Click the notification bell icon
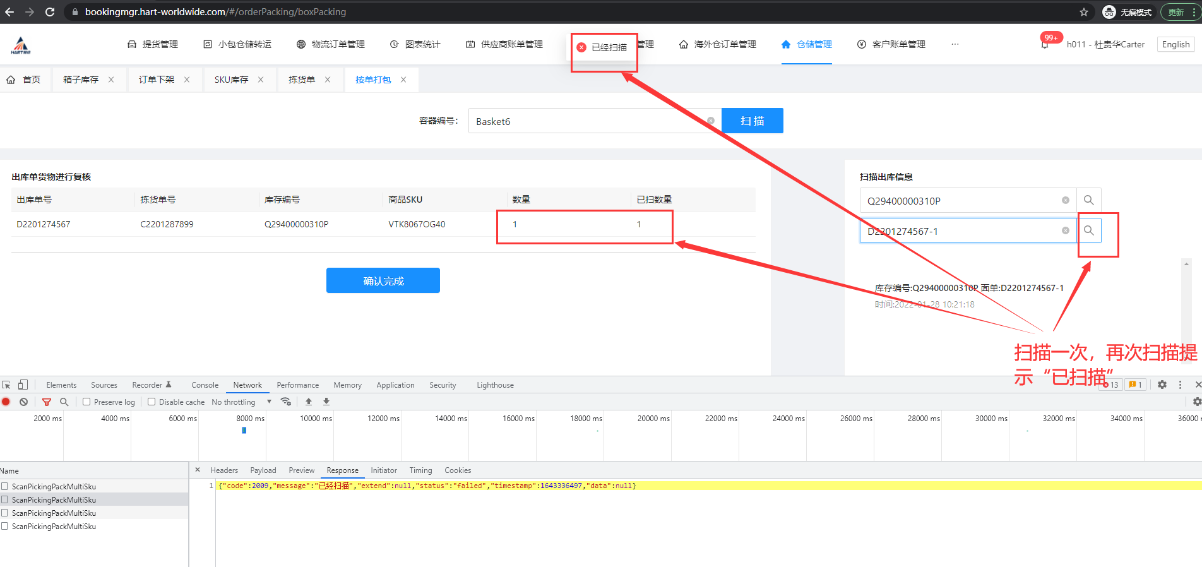1202x567 pixels. coord(1045,45)
